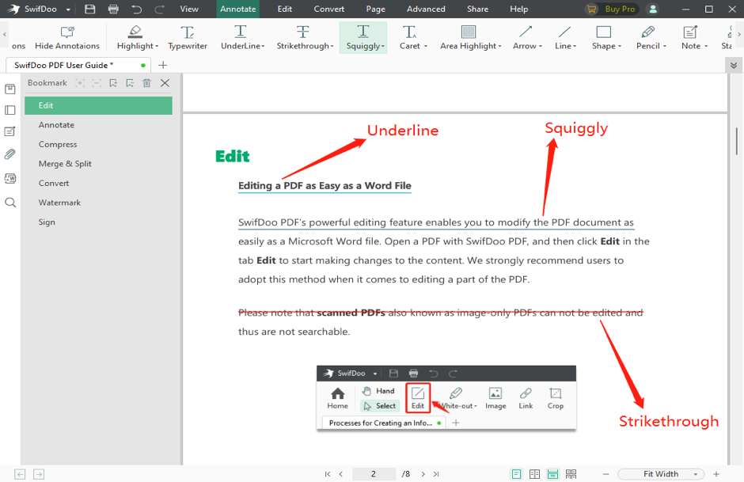Expand the Squiggly tool dropdown arrow
Image resolution: width=744 pixels, height=482 pixels.
pyautogui.click(x=384, y=47)
